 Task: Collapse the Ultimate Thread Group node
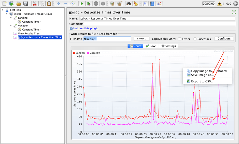pos(7,14)
